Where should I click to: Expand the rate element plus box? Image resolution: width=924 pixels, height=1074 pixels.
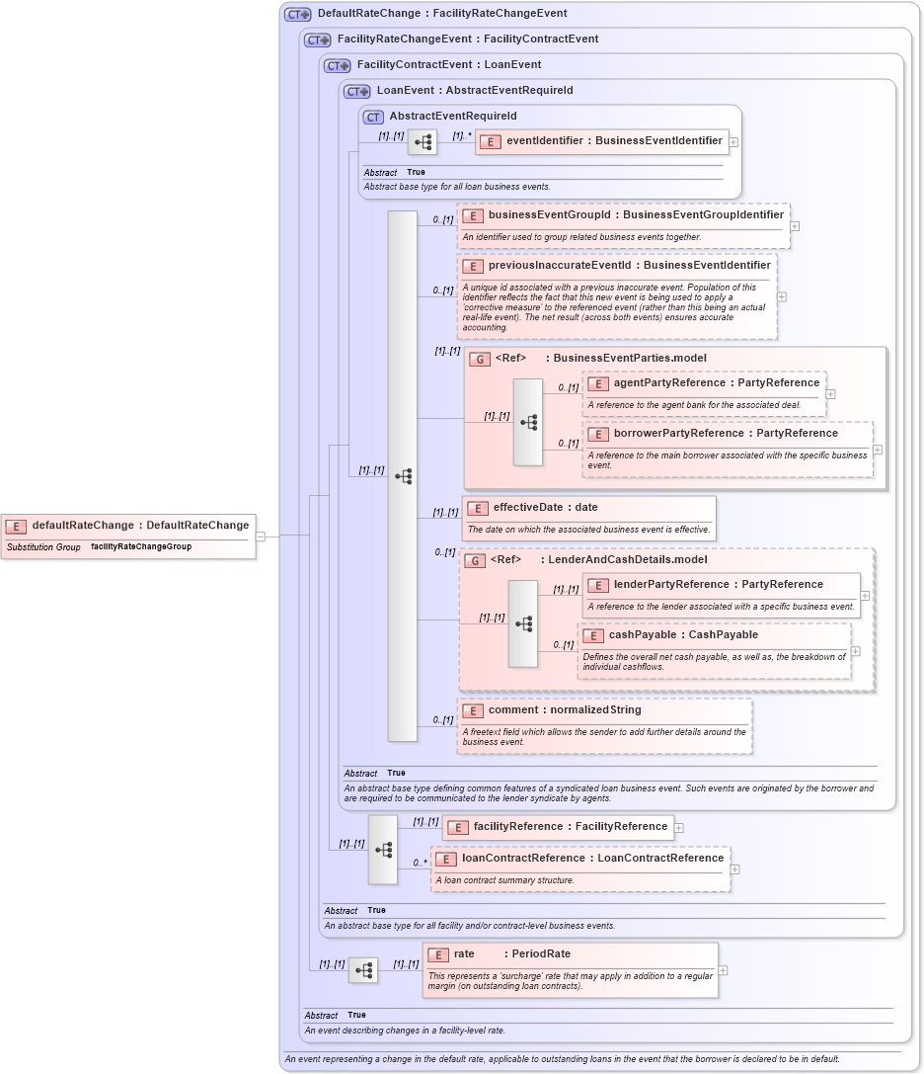[x=725, y=970]
